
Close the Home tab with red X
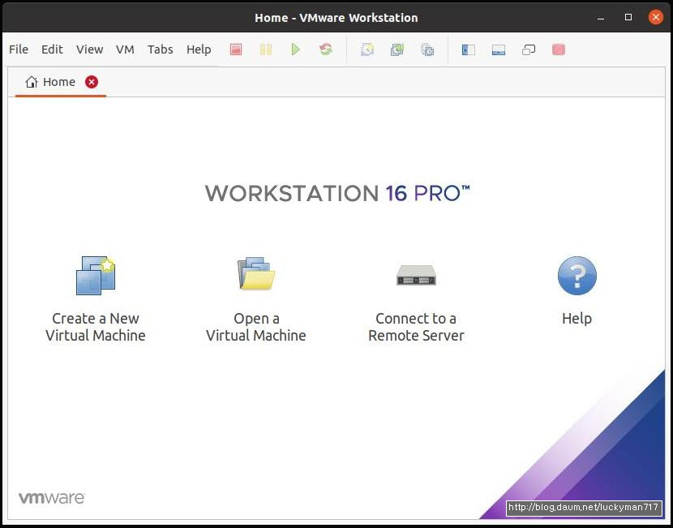[92, 82]
